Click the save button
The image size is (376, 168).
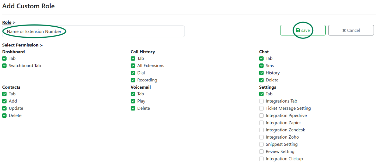point(303,30)
